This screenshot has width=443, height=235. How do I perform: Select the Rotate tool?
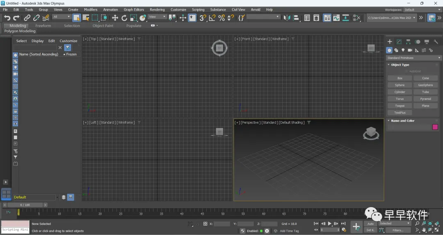[x=124, y=18]
